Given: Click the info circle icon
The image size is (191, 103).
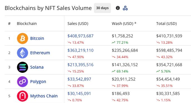Looking at the screenshot, I should click(x=118, y=8).
